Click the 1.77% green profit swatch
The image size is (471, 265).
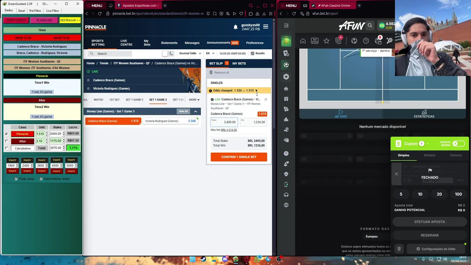coord(73,148)
